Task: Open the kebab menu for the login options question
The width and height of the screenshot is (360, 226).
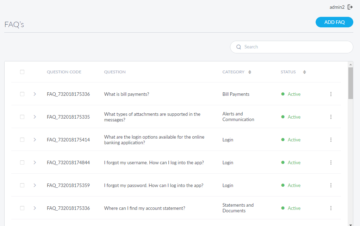Action: tap(331, 140)
